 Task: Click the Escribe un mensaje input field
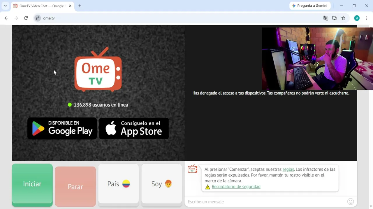click(265, 202)
